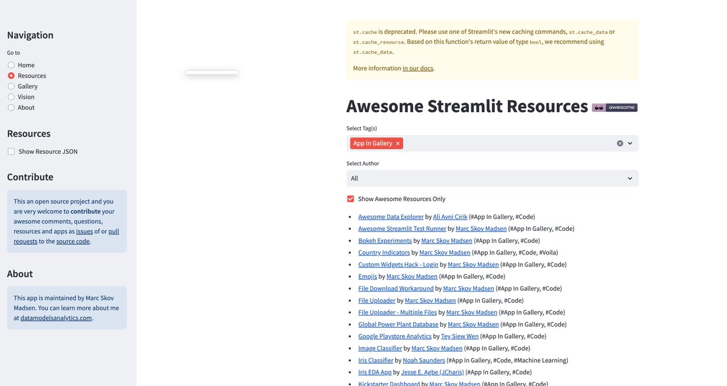Clear all selected tags icon
Screen dimensions: 727x386
coord(620,144)
